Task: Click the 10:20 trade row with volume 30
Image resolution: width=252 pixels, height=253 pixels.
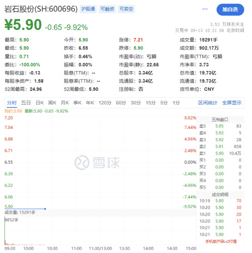Action: pos(220,208)
